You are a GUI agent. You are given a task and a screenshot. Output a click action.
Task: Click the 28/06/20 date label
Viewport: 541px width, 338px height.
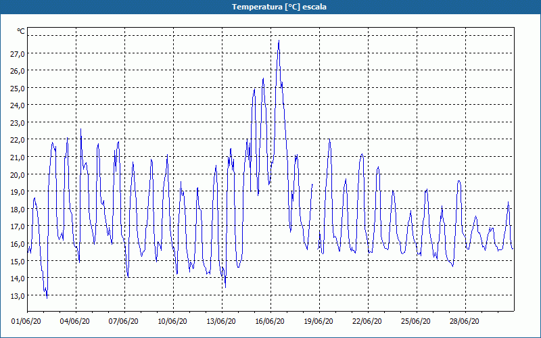click(465, 321)
